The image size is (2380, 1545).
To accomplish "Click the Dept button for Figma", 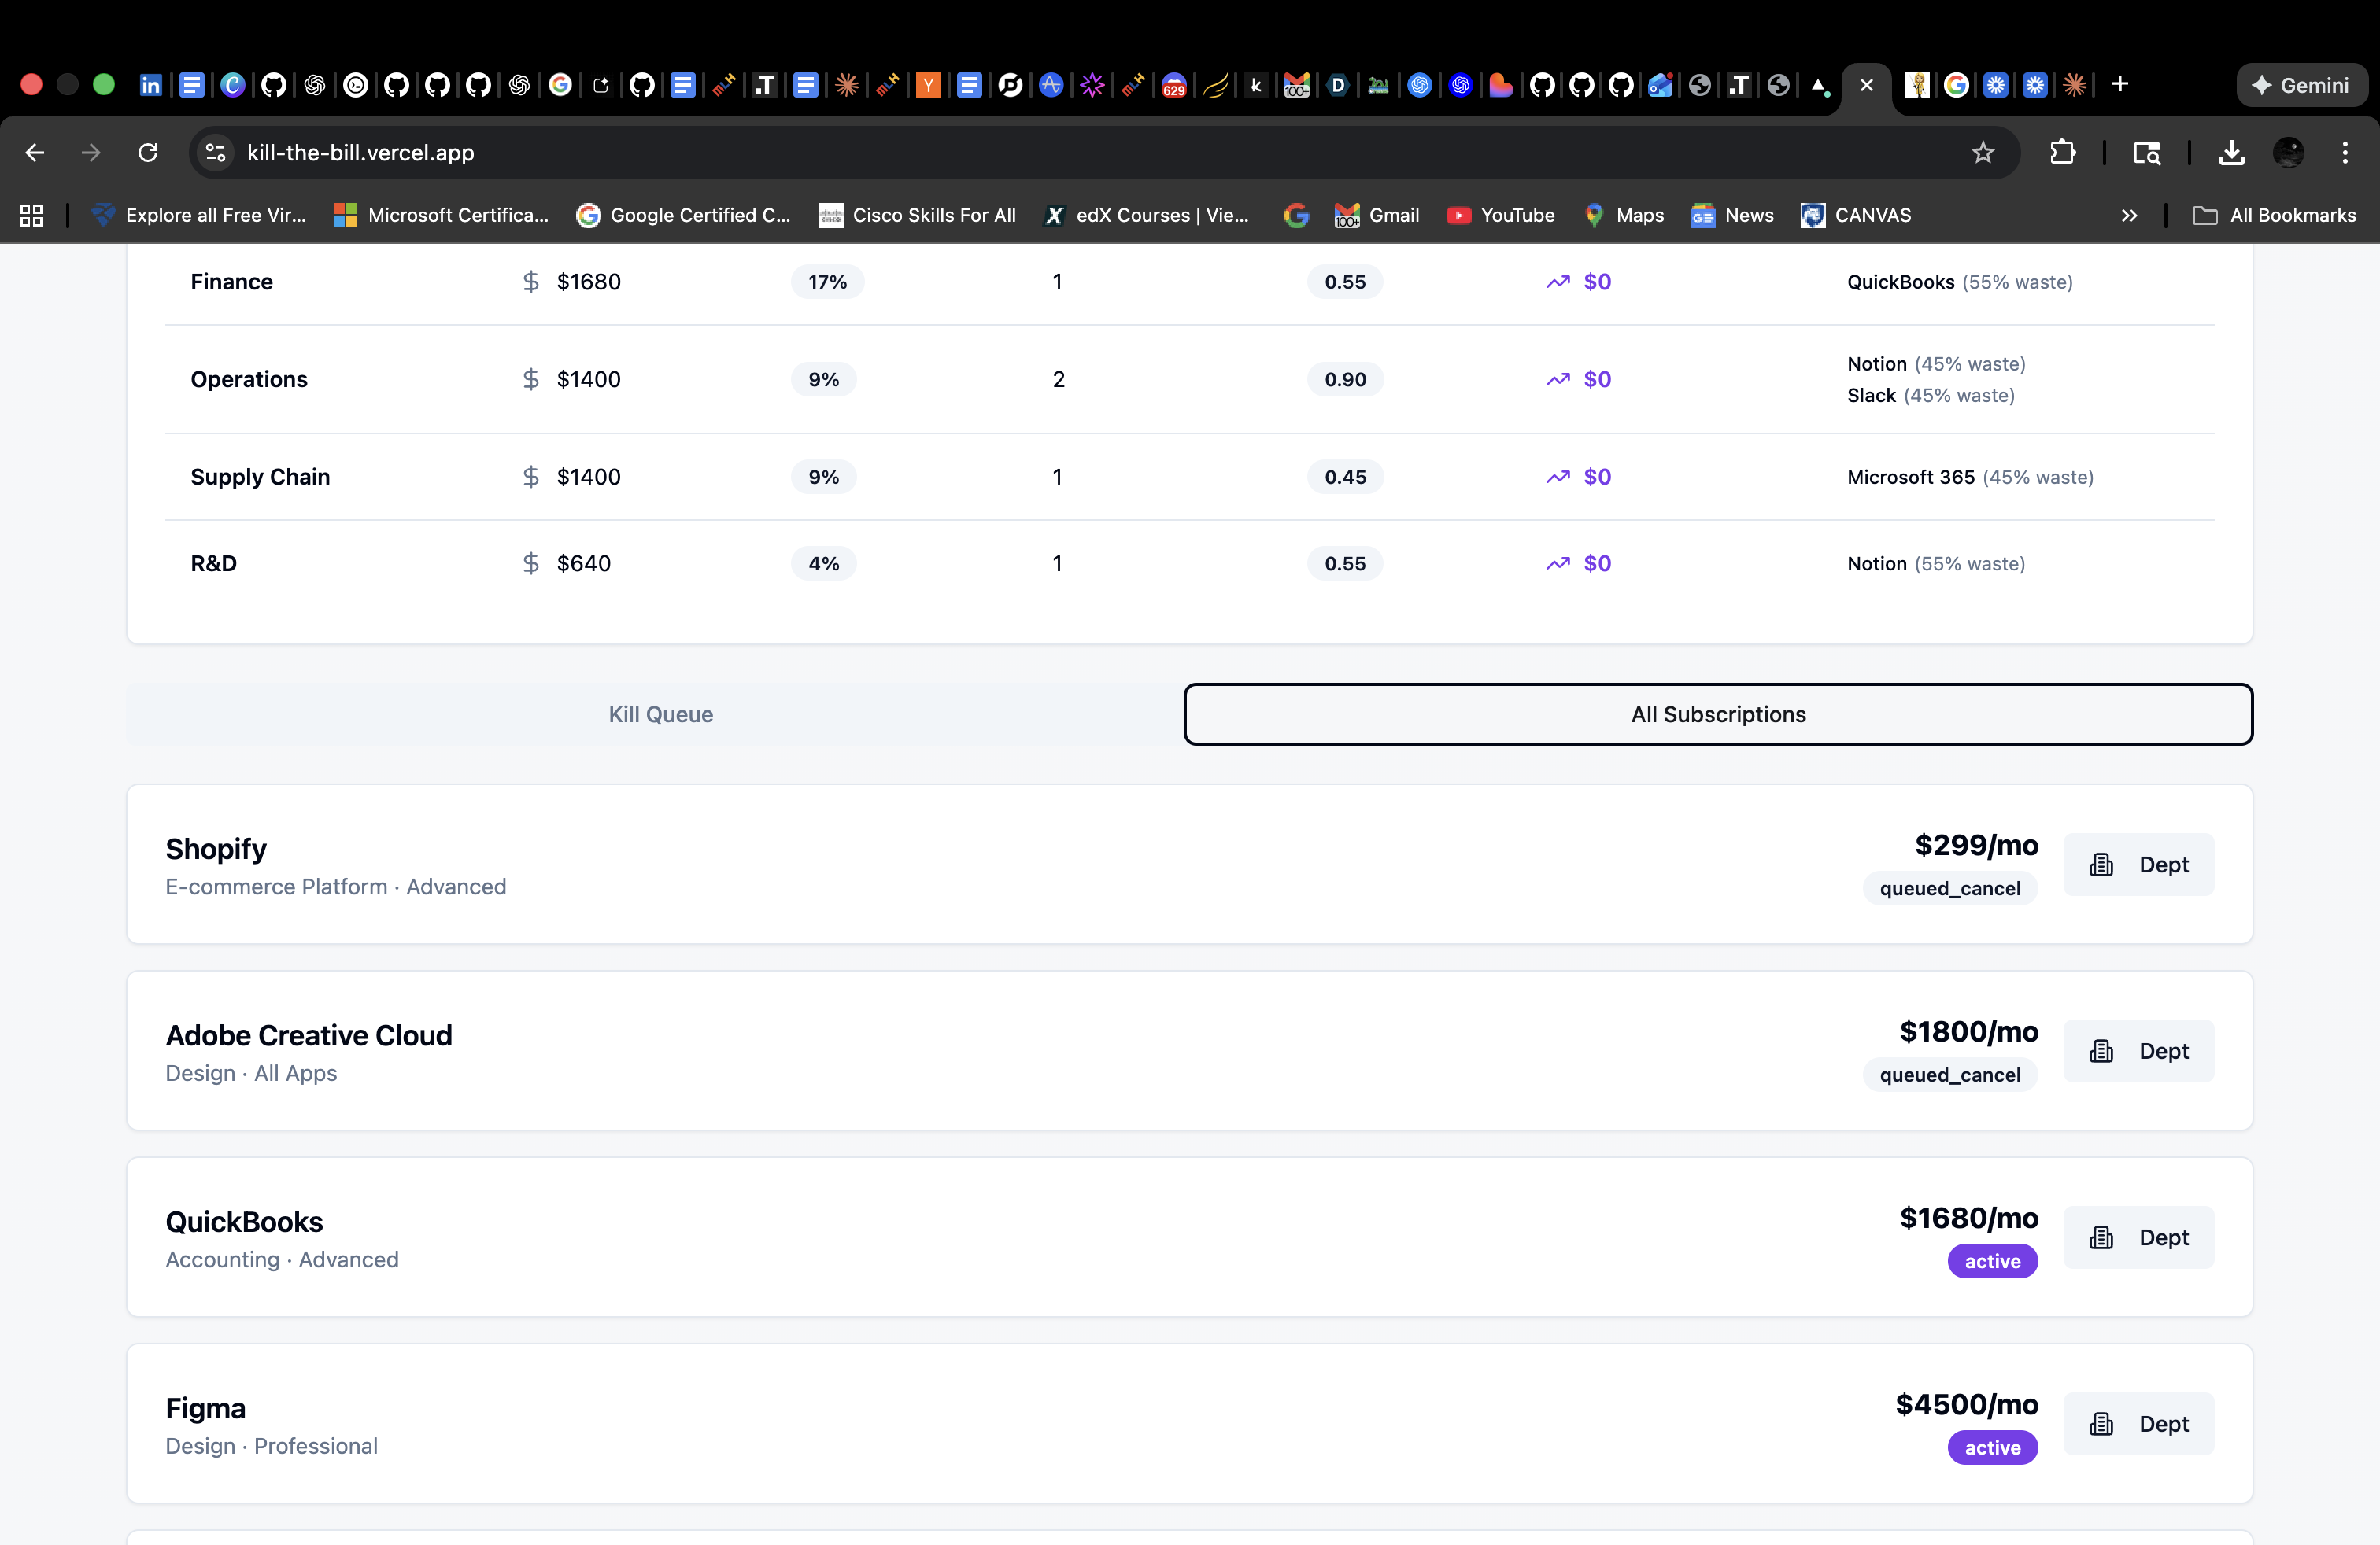I will 2138,1423.
